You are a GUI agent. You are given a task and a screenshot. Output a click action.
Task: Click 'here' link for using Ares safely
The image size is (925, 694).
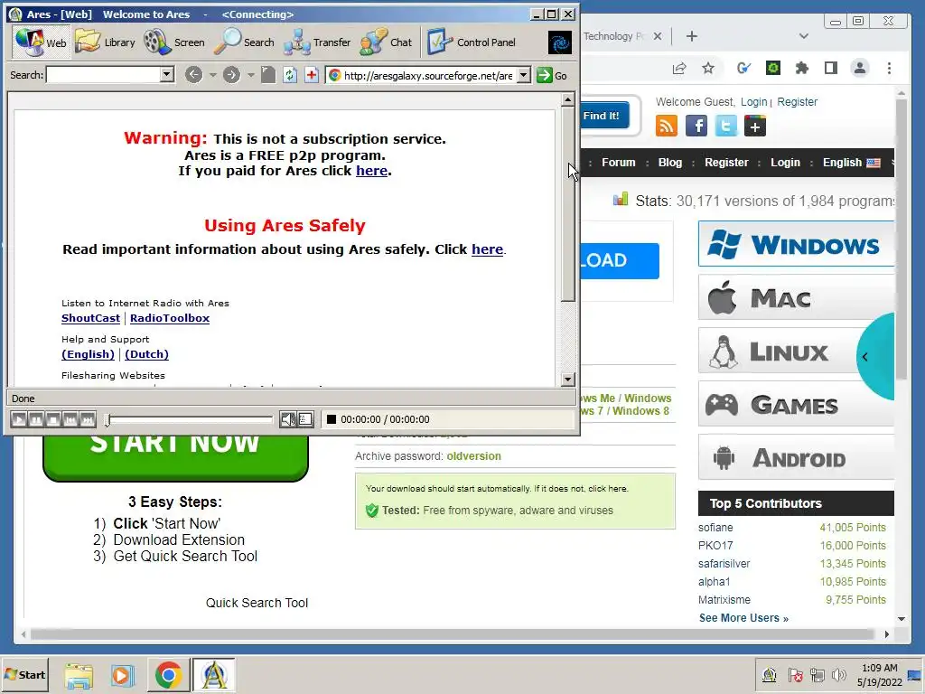coord(487,249)
